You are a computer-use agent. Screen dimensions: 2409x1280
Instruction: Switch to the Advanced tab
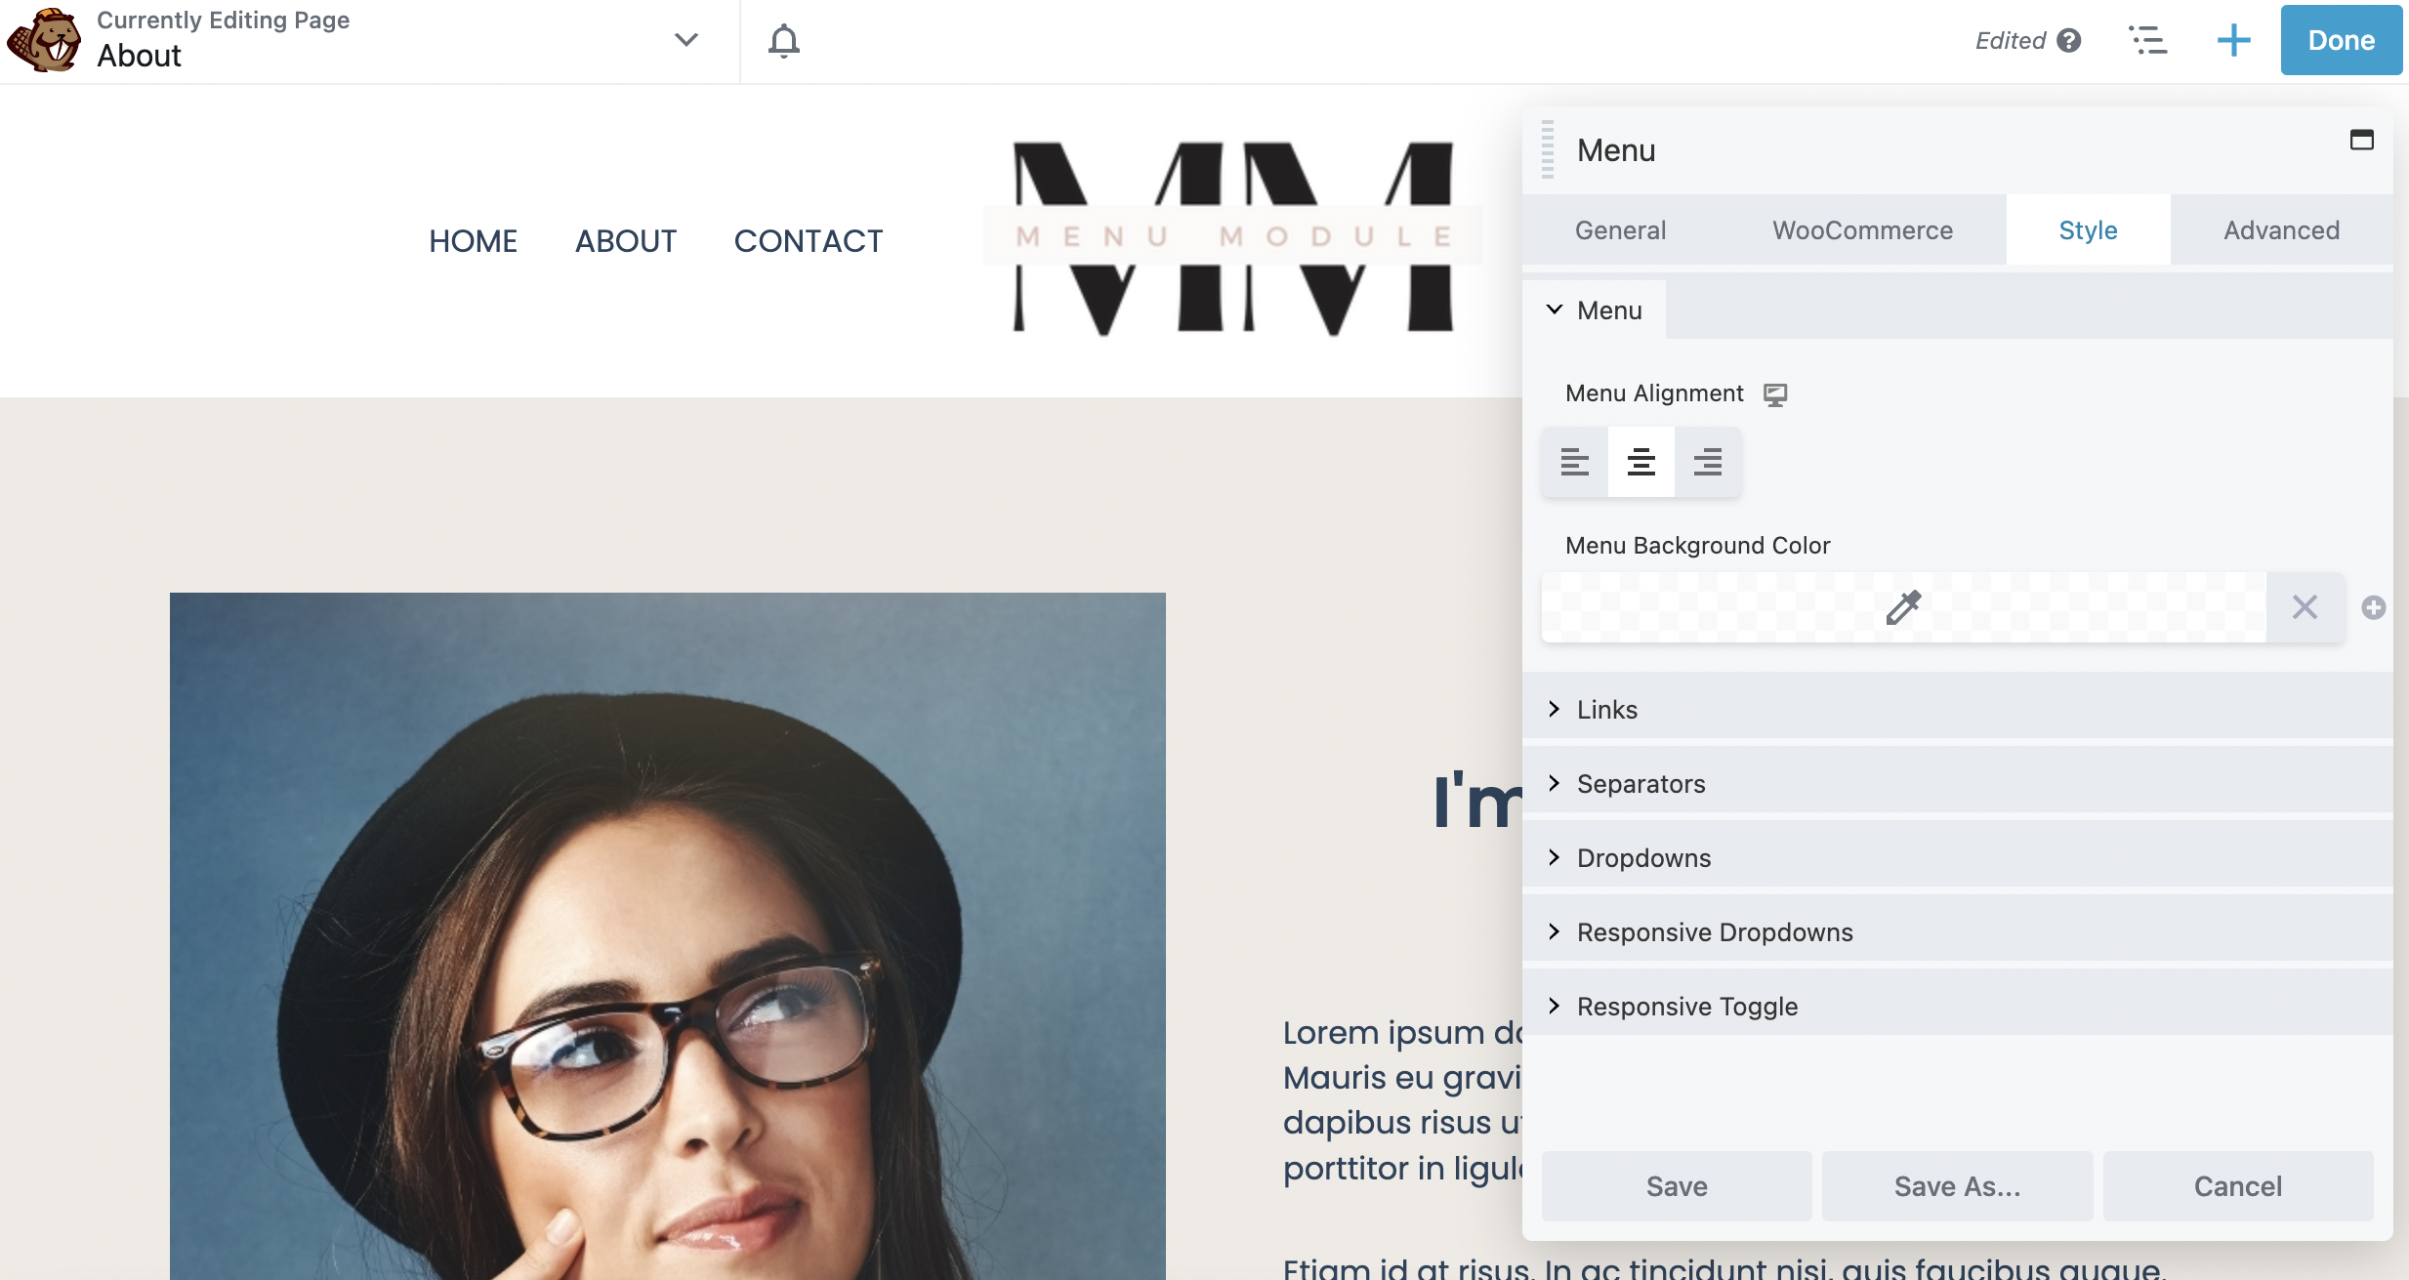click(x=2281, y=229)
